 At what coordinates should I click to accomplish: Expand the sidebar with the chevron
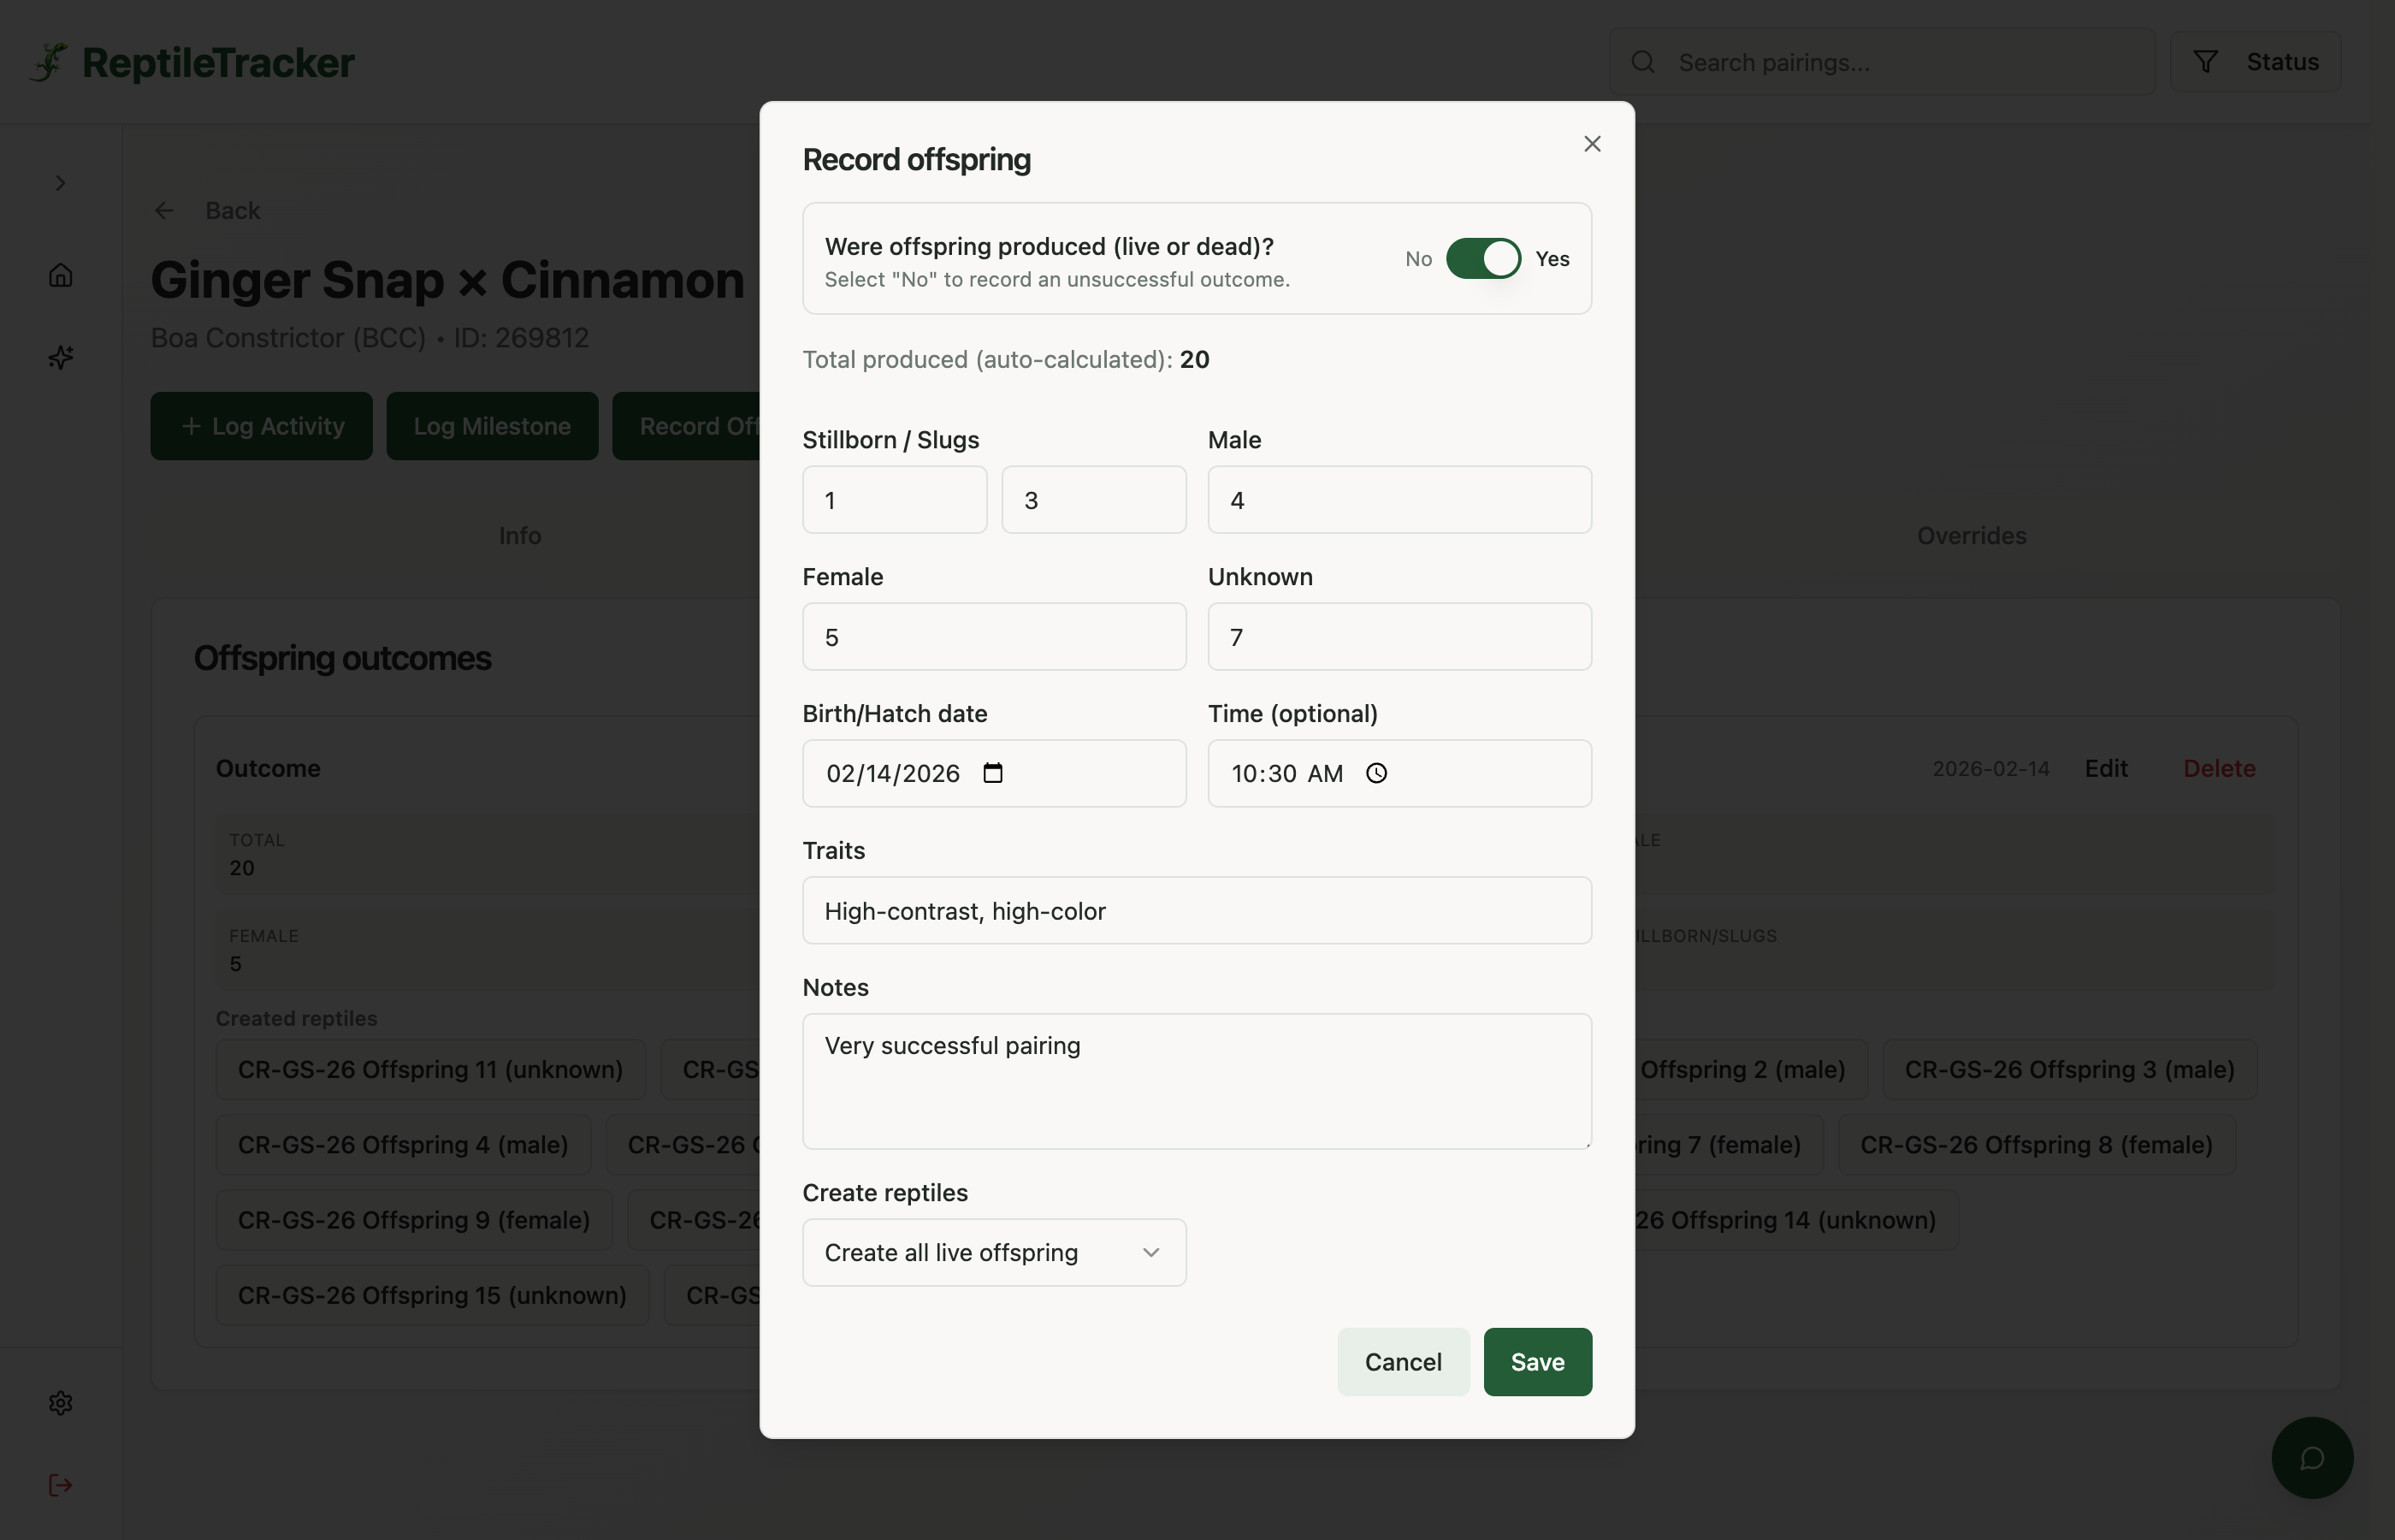point(60,183)
